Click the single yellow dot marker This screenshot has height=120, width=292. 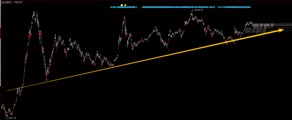(x=125, y=5)
